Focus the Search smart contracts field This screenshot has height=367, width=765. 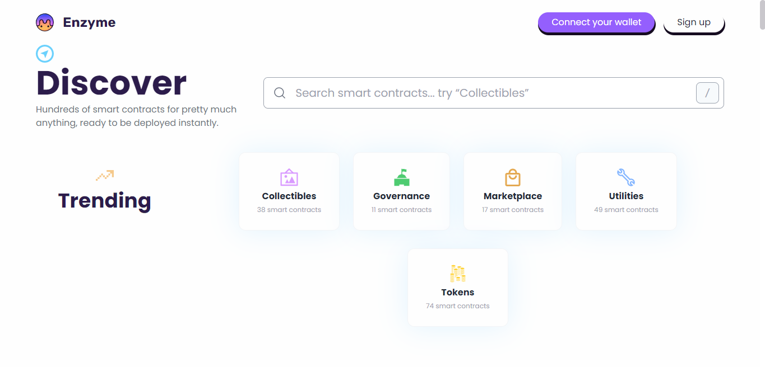494,93
